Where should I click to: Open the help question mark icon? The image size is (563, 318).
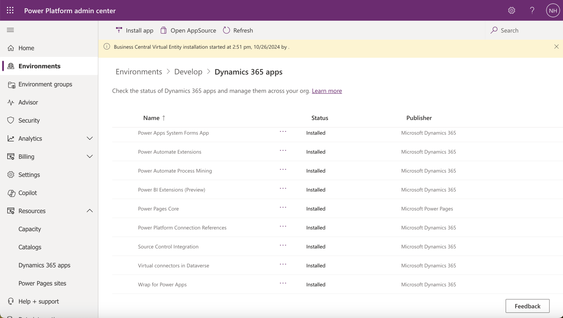coord(532,11)
